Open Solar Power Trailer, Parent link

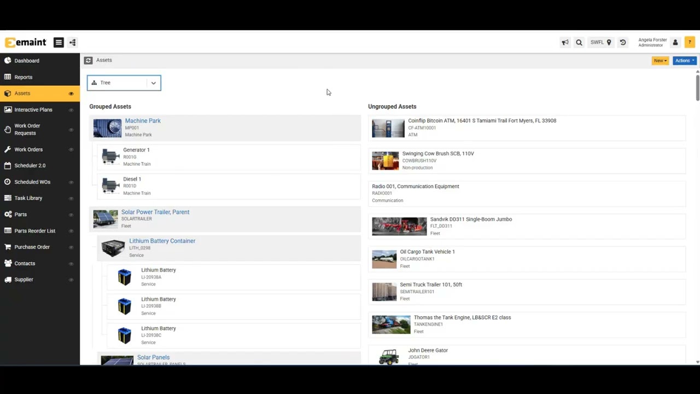[x=155, y=212]
